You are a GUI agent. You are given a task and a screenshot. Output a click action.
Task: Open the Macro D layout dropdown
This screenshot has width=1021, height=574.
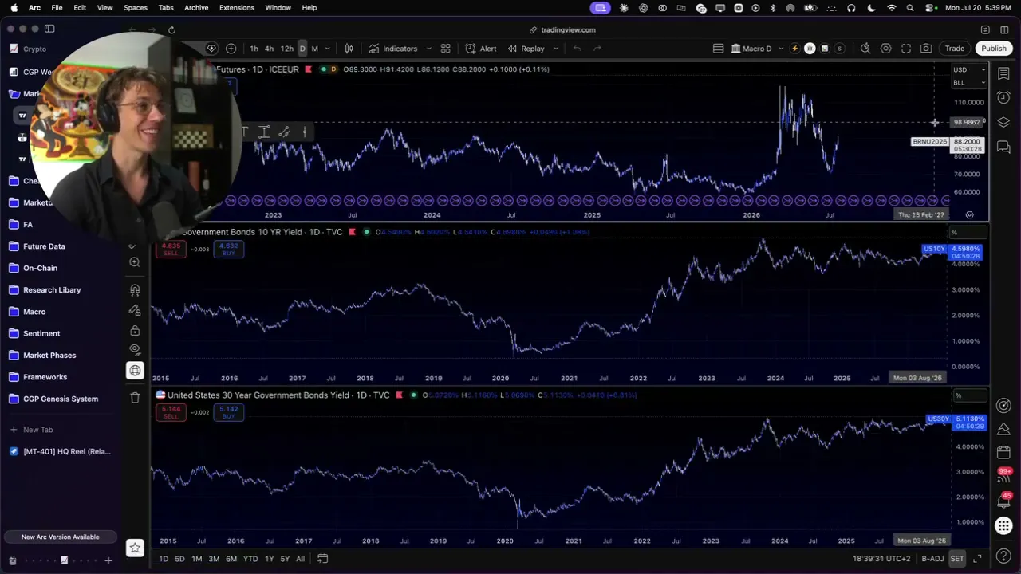[x=757, y=49]
